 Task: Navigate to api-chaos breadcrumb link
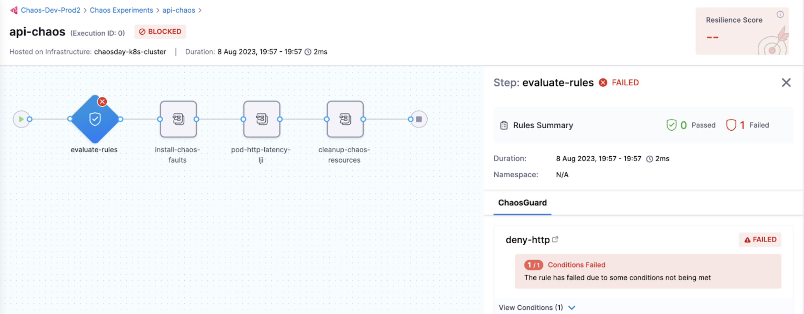coord(179,10)
